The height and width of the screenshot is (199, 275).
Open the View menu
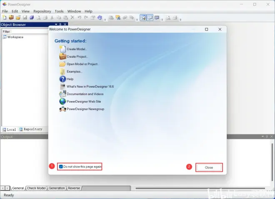pos(25,11)
